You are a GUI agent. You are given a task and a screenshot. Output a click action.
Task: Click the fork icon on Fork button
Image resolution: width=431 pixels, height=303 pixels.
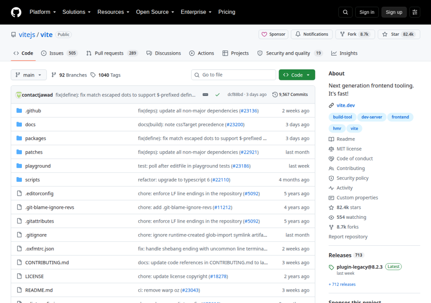pos(342,34)
